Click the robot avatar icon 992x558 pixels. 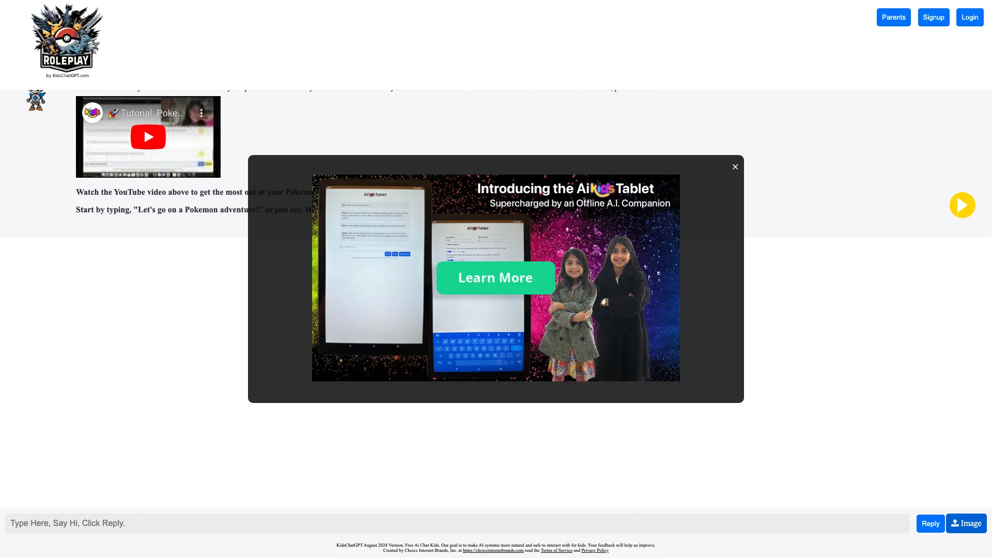pos(36,99)
